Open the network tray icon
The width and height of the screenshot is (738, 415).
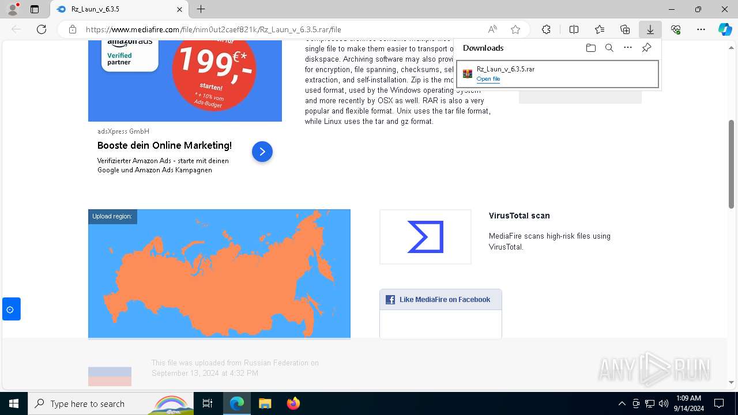[650, 403]
